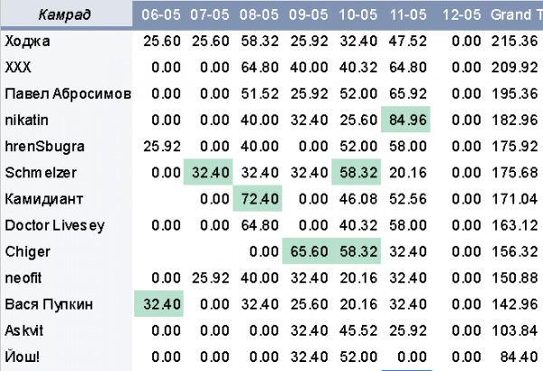This screenshot has height=371, width=543.
Task: Click the grand total 215.36 cell
Action: pyautogui.click(x=514, y=42)
